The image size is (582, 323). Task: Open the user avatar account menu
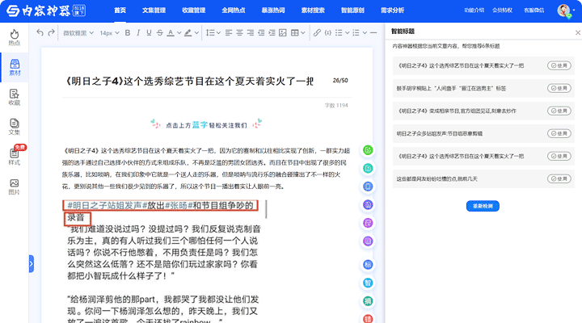564,10
